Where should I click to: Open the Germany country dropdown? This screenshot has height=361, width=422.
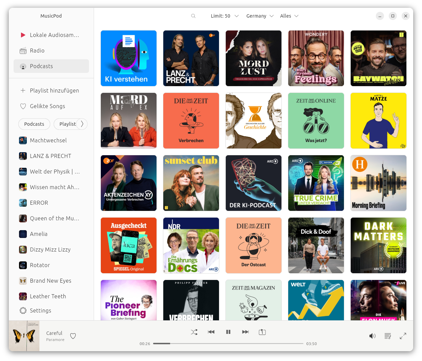click(260, 16)
